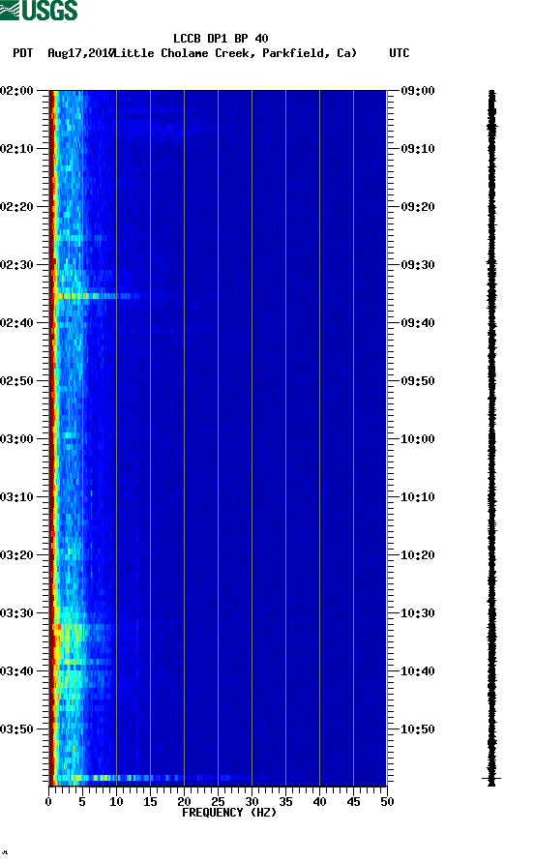The image size is (534, 863).
Task: Click the 02:30 PDT time label
Action: [16, 265]
